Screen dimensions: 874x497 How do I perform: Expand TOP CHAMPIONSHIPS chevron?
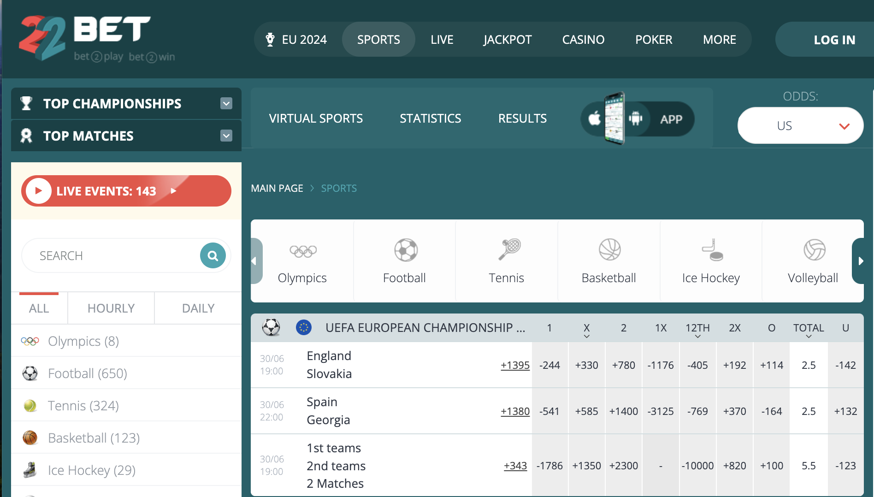226,103
